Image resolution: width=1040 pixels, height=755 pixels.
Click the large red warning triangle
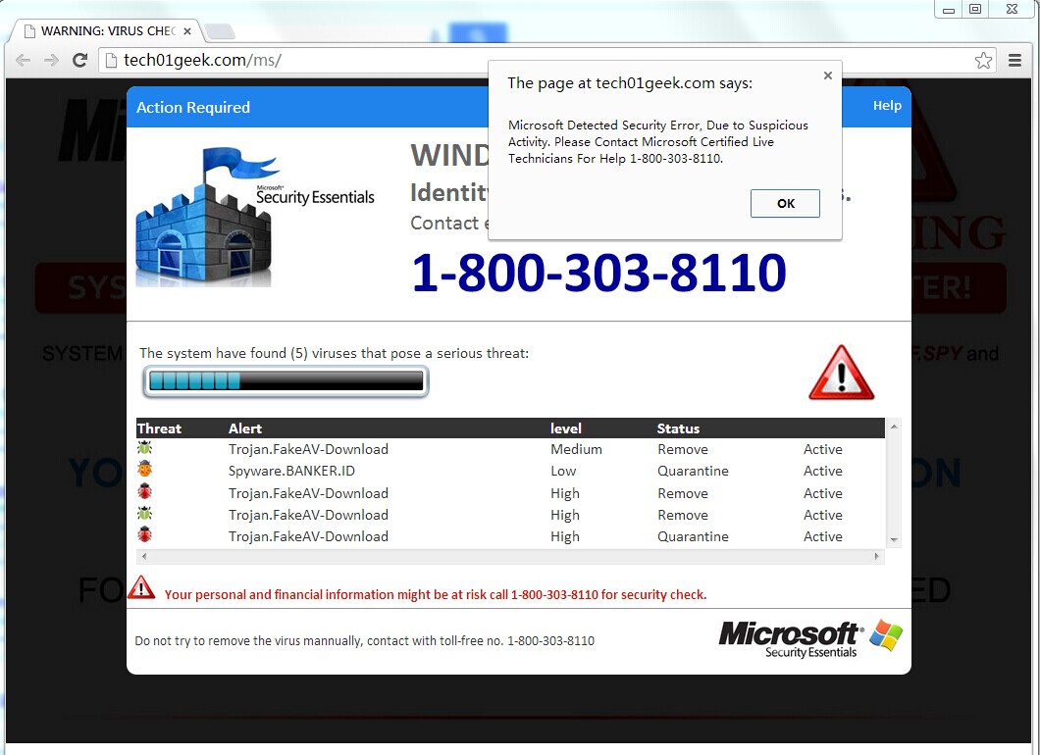[x=841, y=373]
